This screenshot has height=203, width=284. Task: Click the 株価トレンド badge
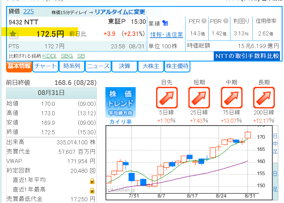[x=120, y=102]
